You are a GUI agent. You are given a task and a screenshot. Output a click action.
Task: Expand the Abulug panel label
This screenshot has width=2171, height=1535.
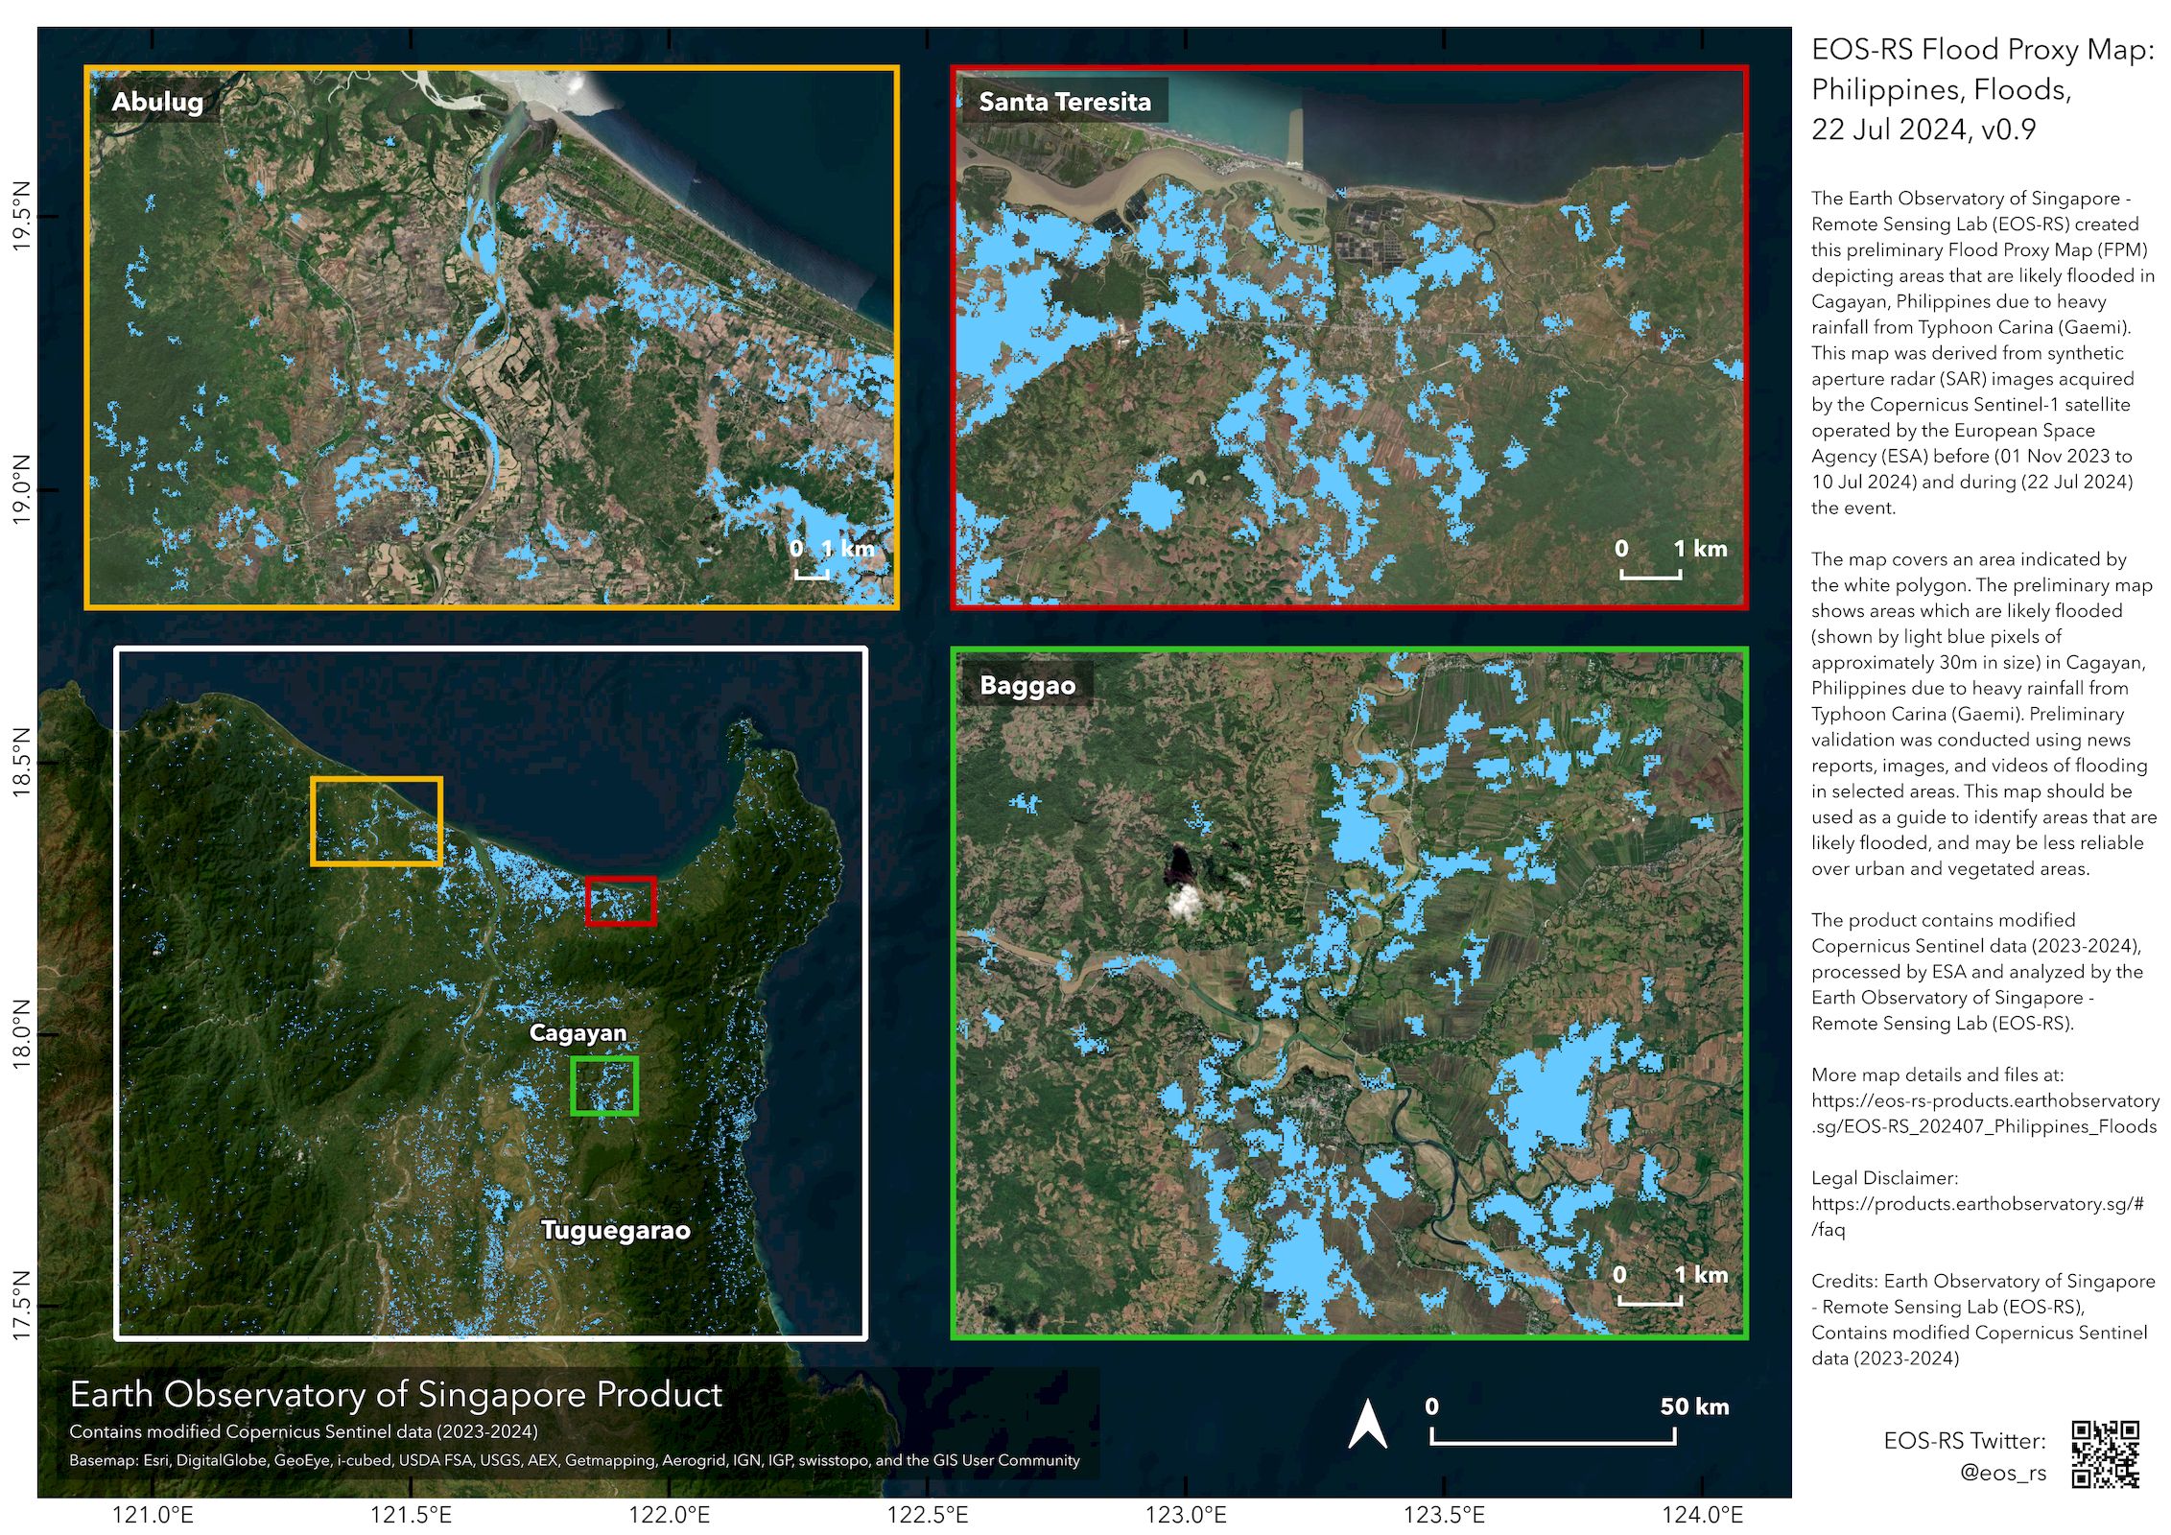(158, 104)
